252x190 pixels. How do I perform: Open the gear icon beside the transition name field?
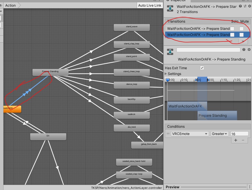coord(249,50)
